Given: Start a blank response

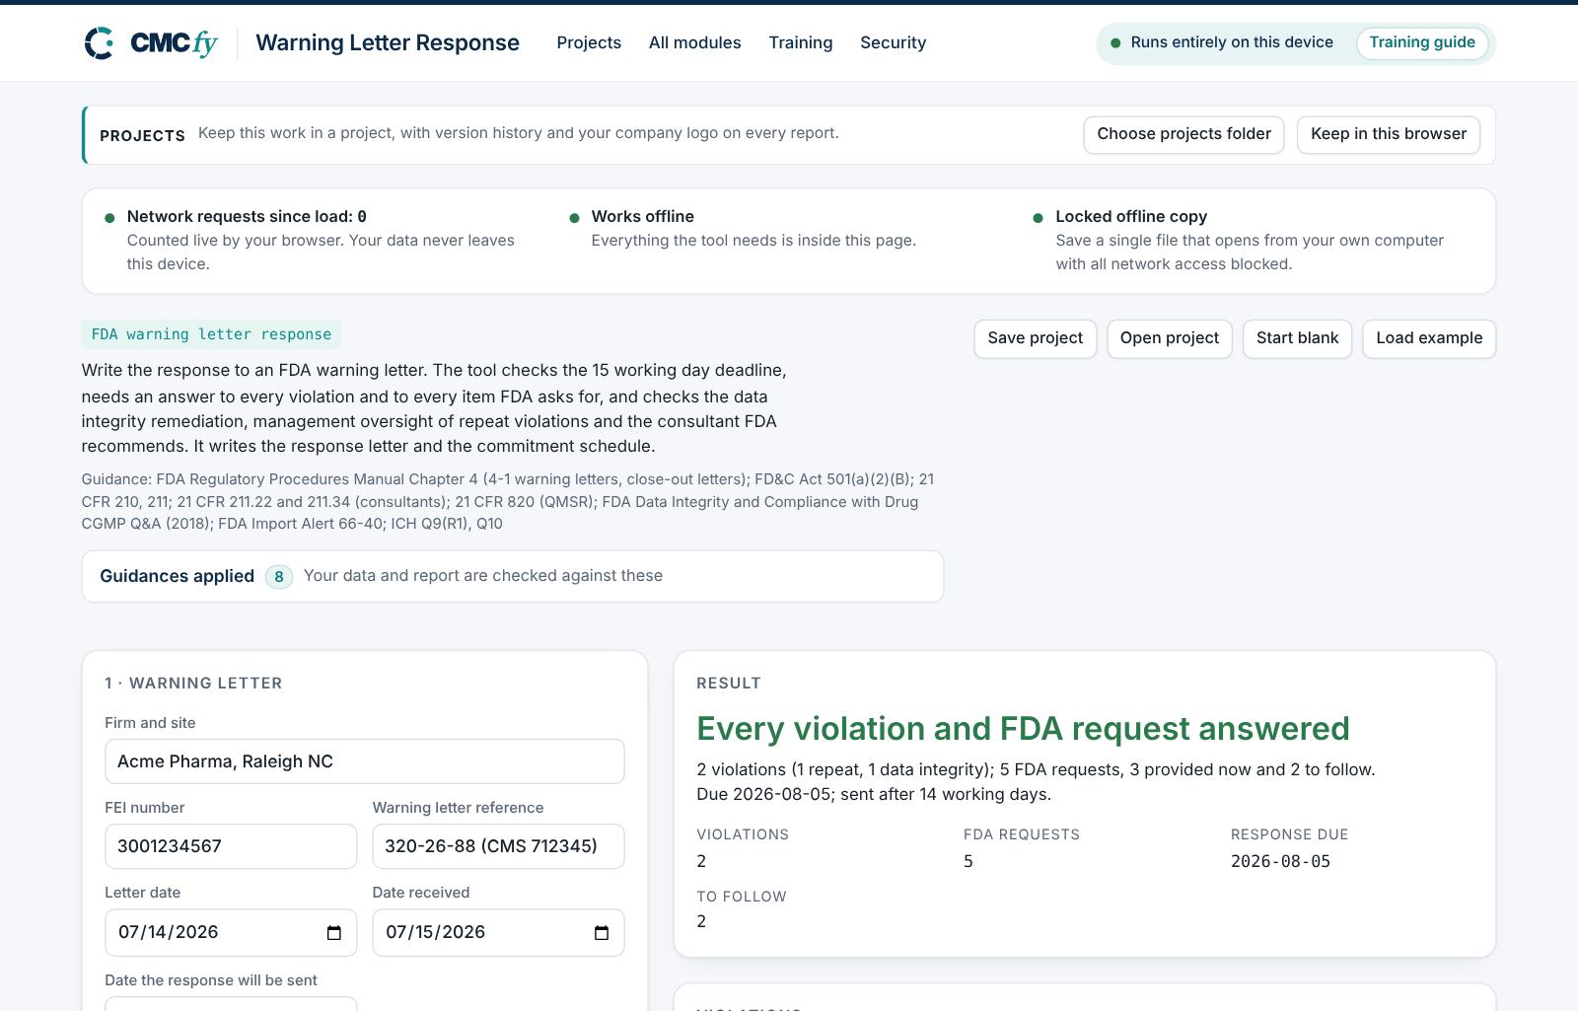Looking at the screenshot, I should click(x=1297, y=338).
